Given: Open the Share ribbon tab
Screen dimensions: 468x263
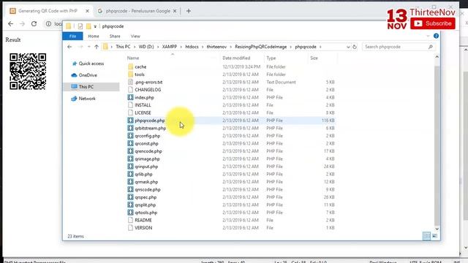Looking at the screenshot, I should point(115,36).
